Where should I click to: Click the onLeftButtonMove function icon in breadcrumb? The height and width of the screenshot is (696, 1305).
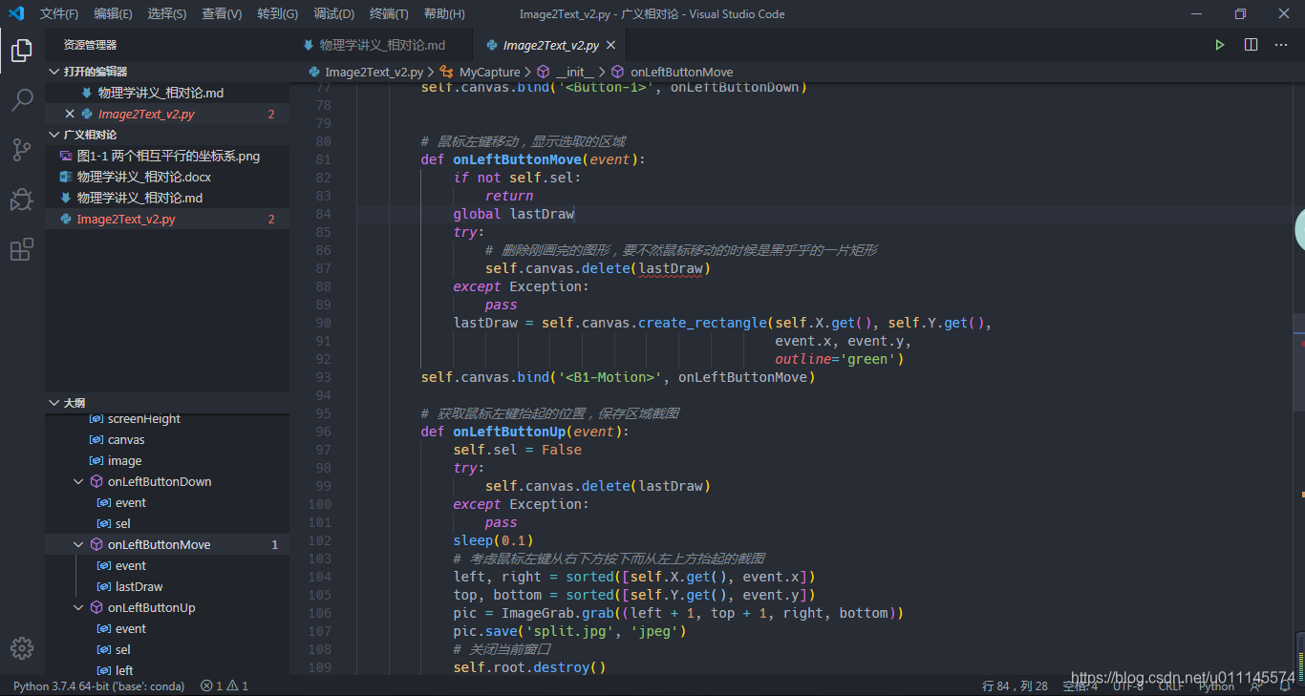617,72
